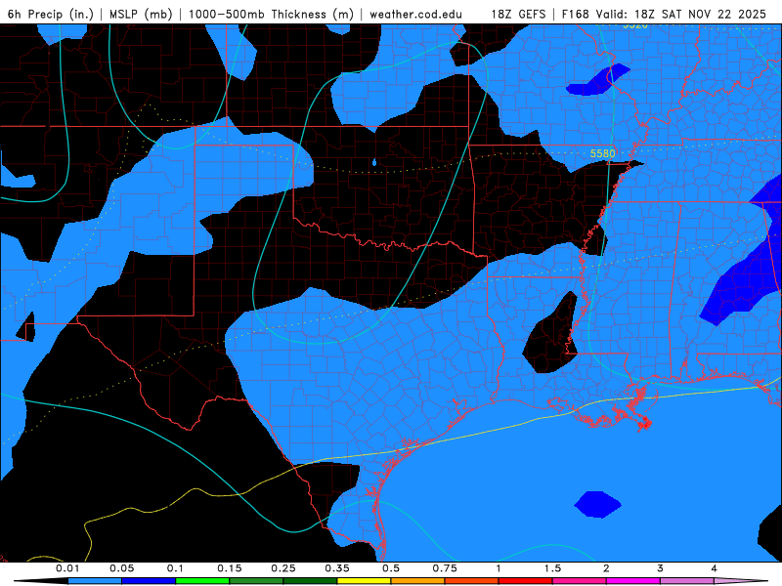This screenshot has height=586, width=782.
Task: Select the bright green 0.1–0.15 legend swatch
Action: coord(202,581)
